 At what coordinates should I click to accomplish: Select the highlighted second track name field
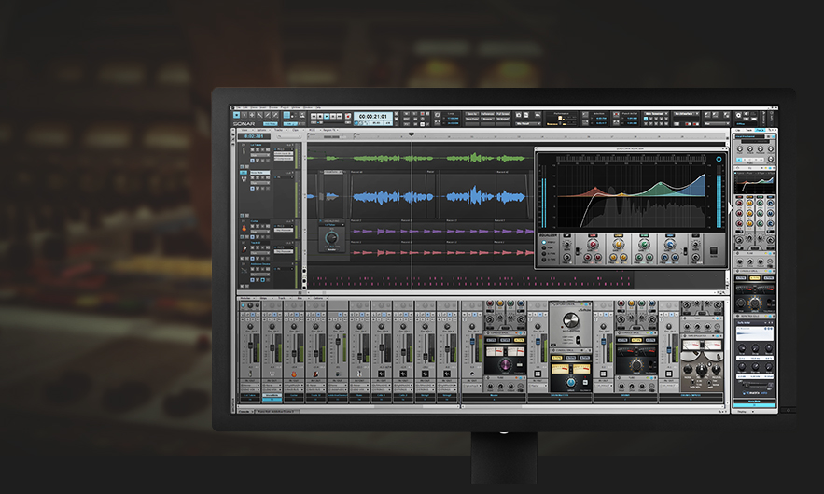(x=260, y=173)
